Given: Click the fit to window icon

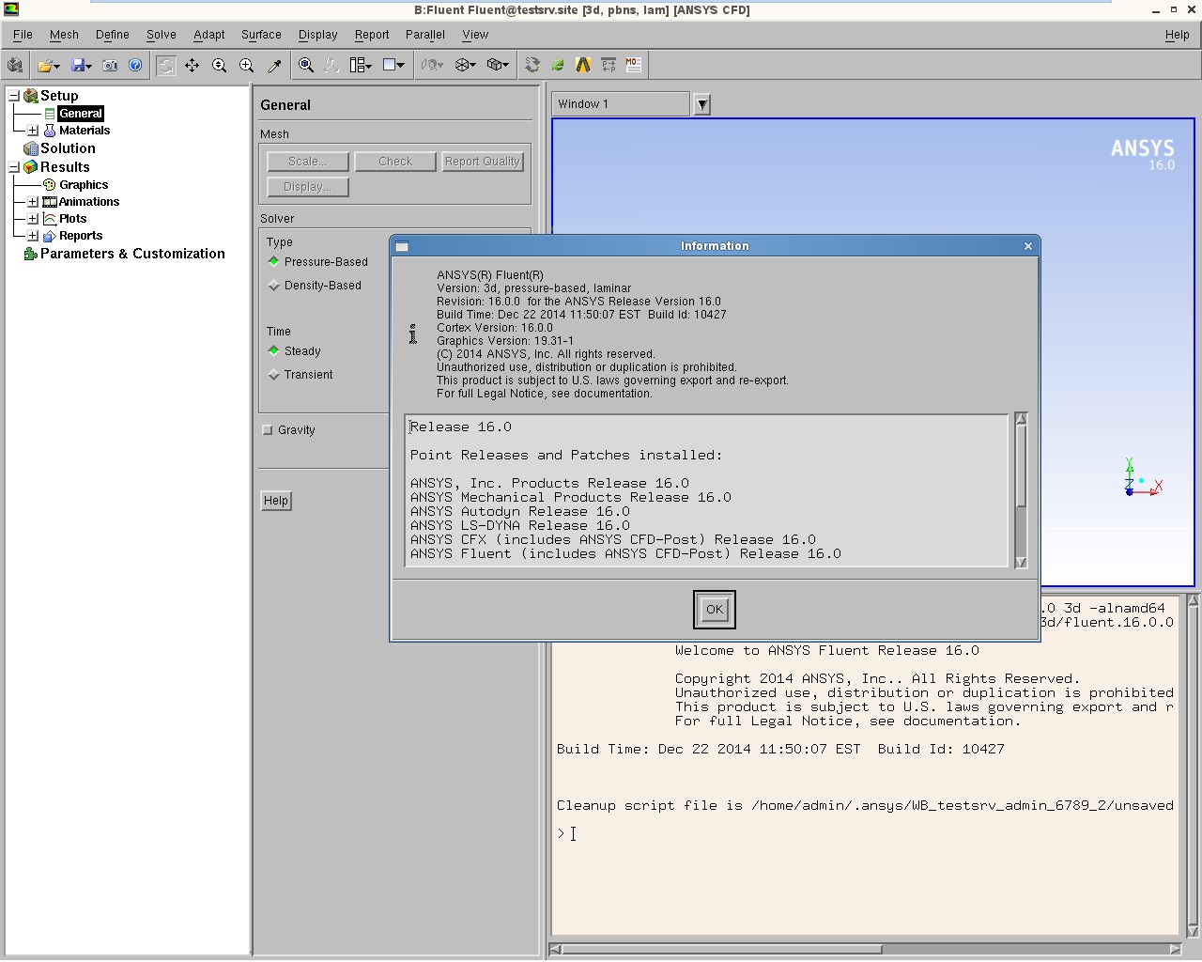Looking at the screenshot, I should tap(305, 66).
